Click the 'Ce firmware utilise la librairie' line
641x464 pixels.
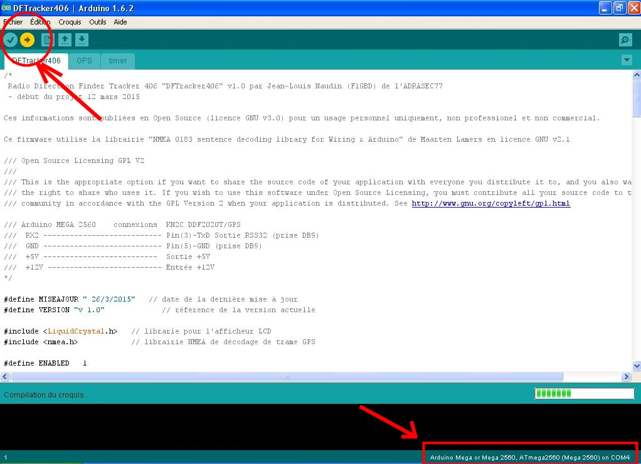(x=287, y=139)
